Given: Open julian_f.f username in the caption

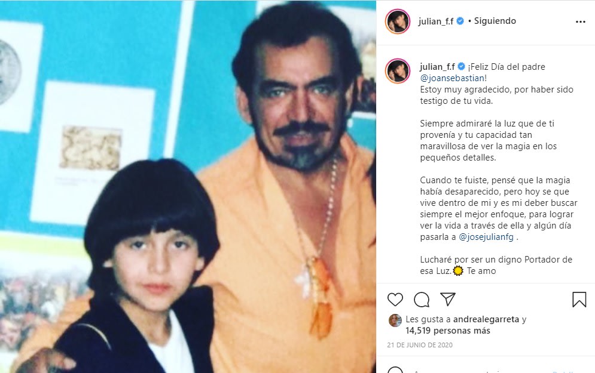Looking at the screenshot, I should 437,67.
